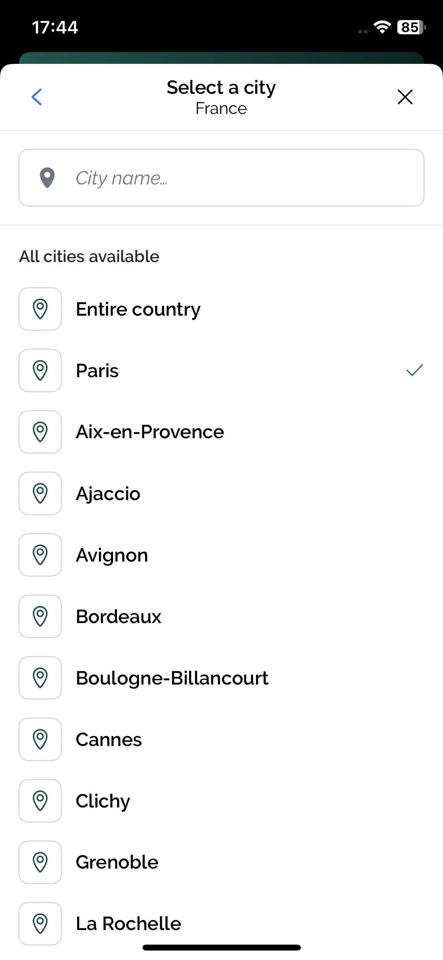Choose La Rochelle city entry
Screen dimensions: 443x960
point(221,924)
